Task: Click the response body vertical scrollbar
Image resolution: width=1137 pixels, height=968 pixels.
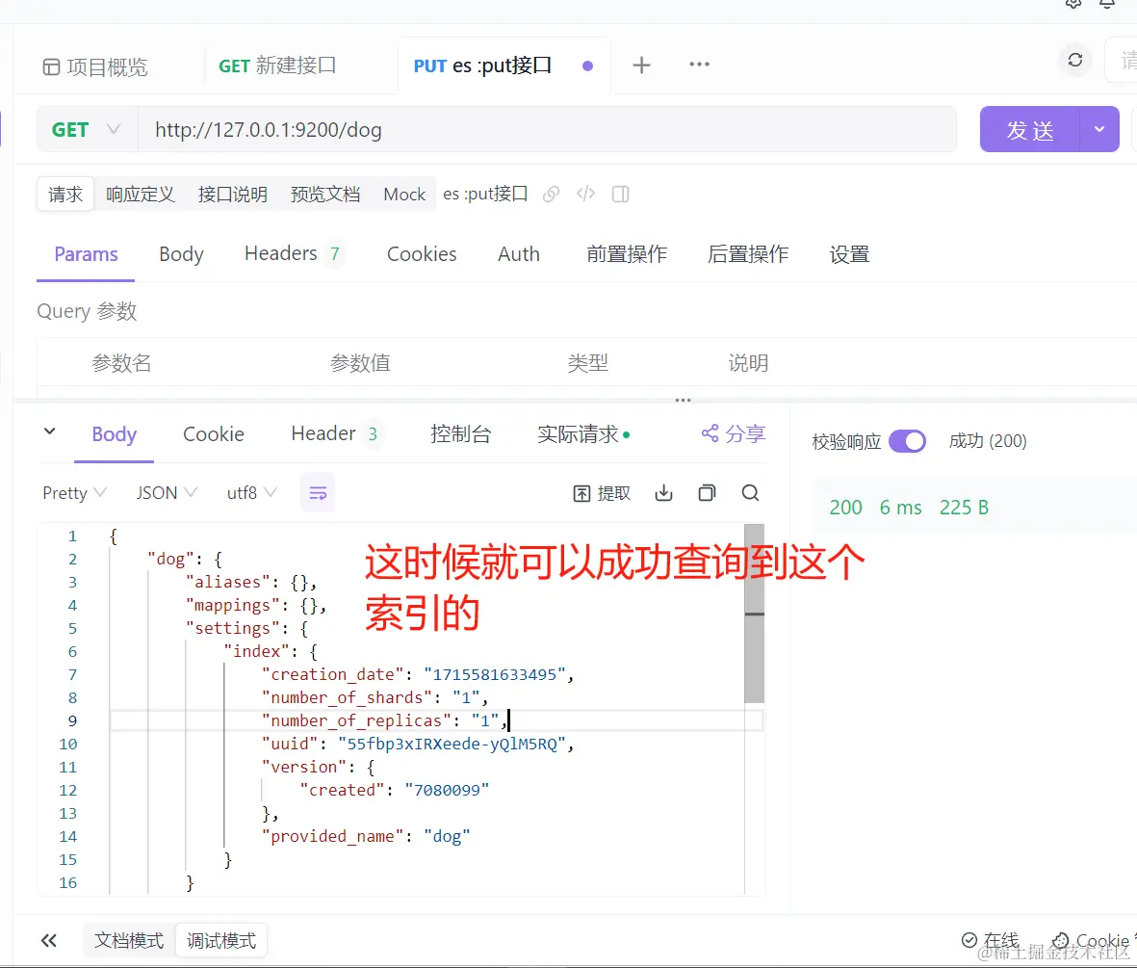Action: pyautogui.click(x=754, y=614)
